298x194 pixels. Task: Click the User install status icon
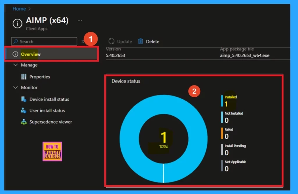(x=24, y=110)
